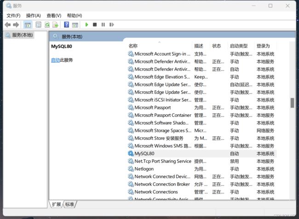Select Microsoft Store 安装服务 row
The image size is (299, 219).
pyautogui.click(x=202, y=138)
